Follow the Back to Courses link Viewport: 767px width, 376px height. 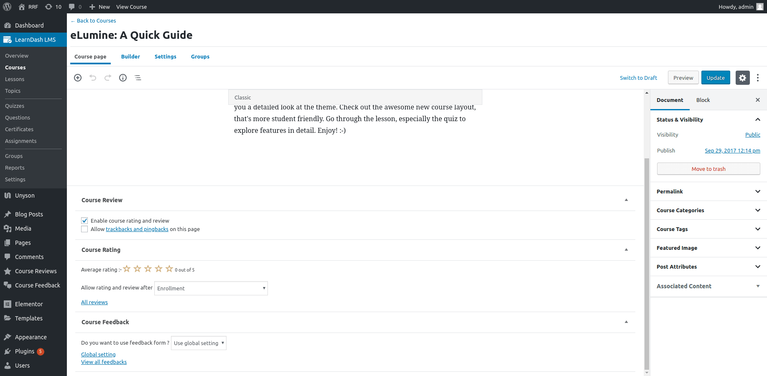[93, 21]
